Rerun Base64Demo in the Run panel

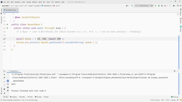5,74
